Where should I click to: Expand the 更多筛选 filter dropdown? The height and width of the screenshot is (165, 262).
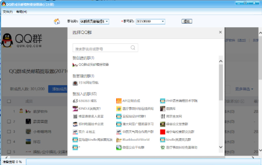(x=244, y=89)
